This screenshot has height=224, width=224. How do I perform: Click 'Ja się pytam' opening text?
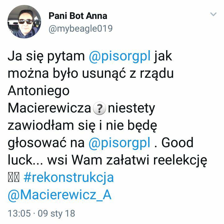point(46,56)
